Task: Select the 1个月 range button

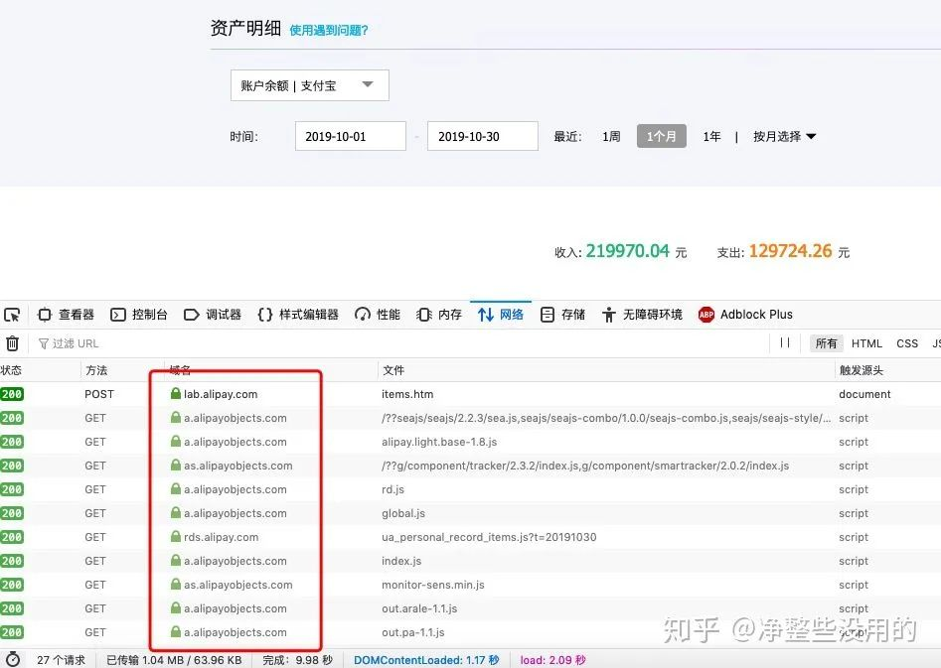Action: coord(662,136)
